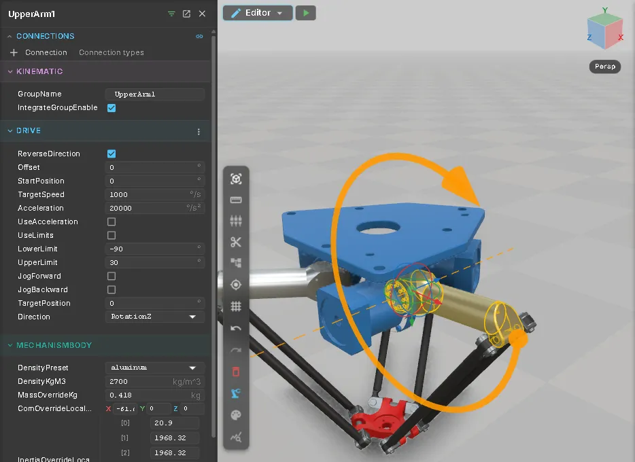Click the MassOverrideKg value field
635x462 pixels.
point(155,395)
